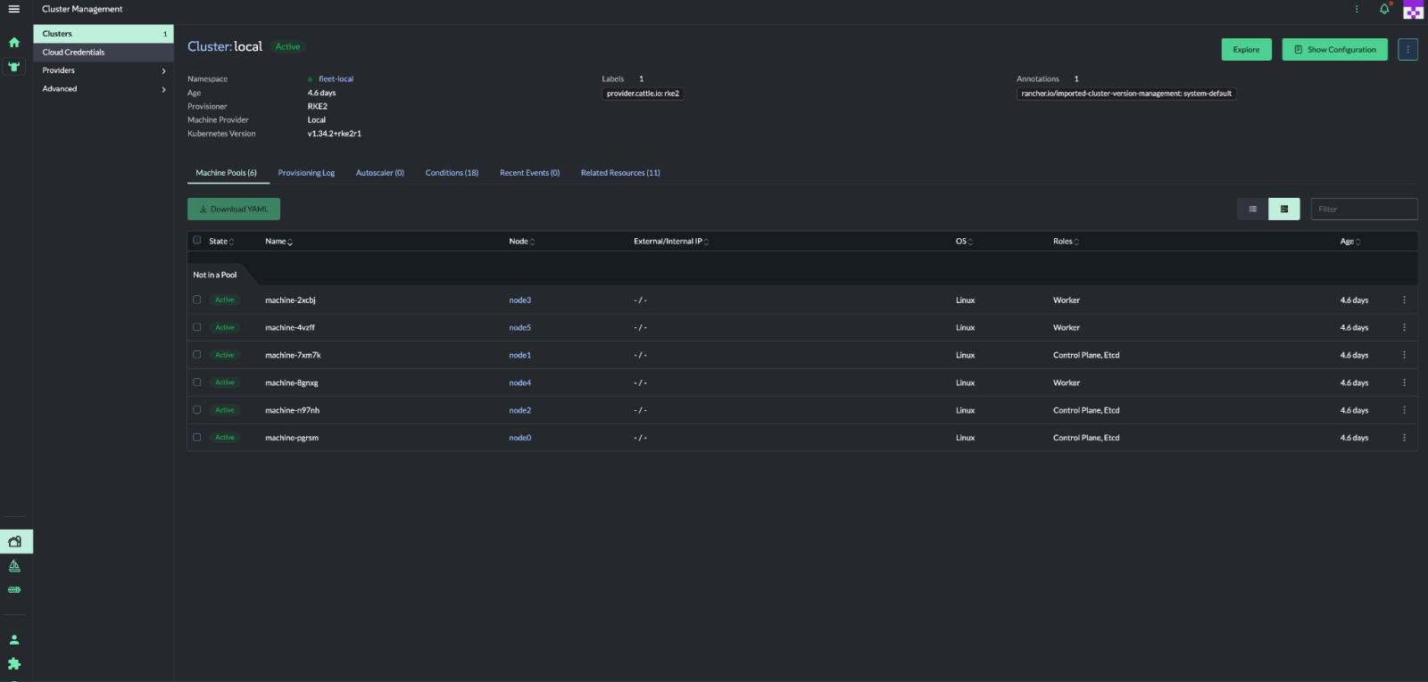Sort table by Node column

[522, 242]
